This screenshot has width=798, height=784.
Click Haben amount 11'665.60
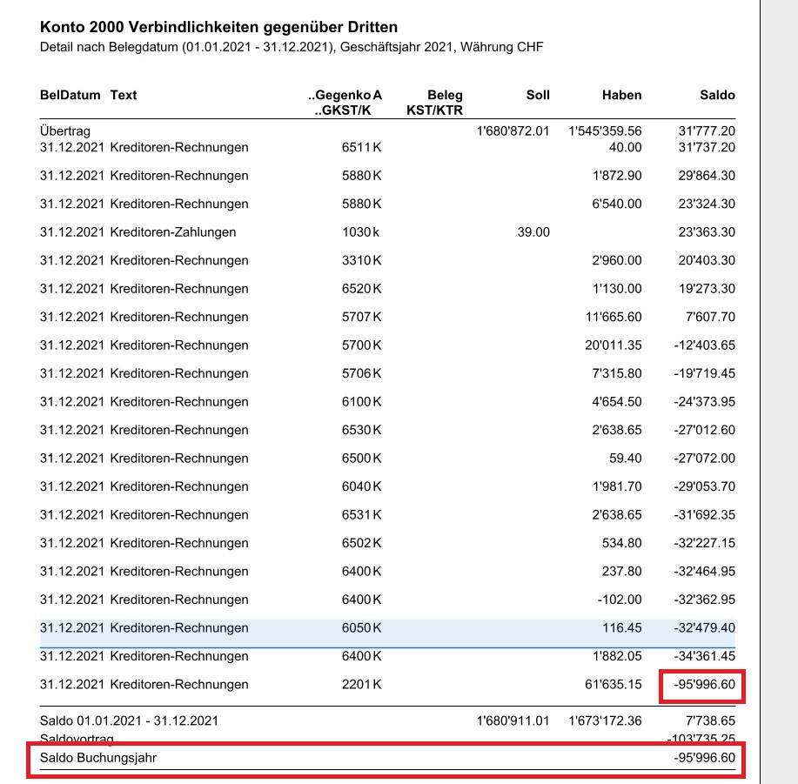tap(614, 317)
